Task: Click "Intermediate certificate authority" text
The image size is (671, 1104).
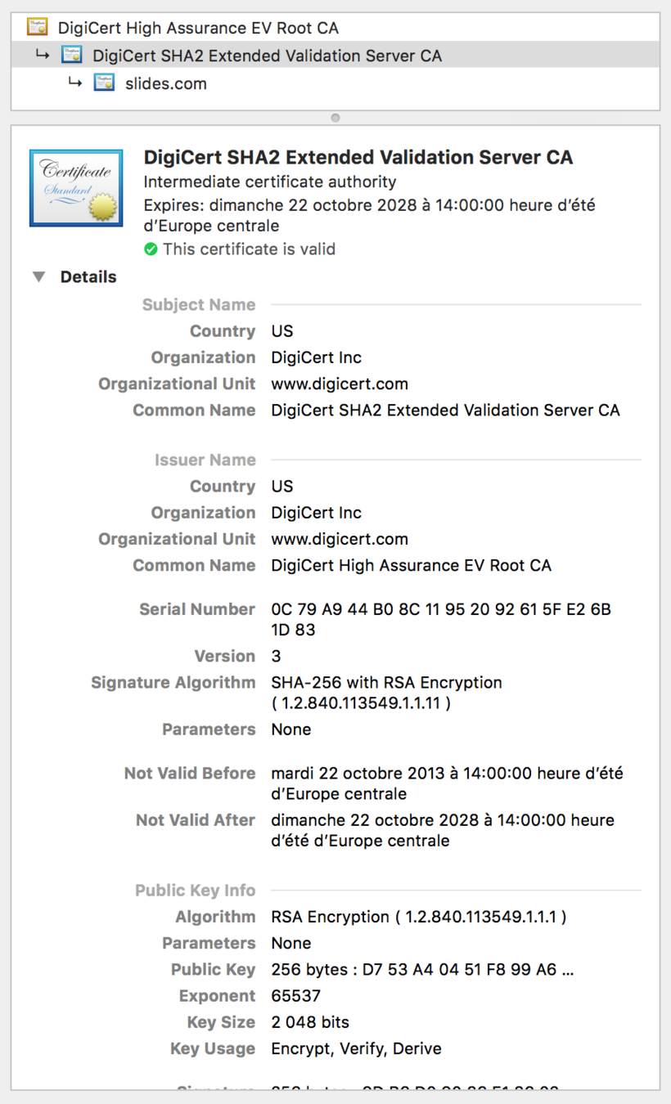Action: 270,182
